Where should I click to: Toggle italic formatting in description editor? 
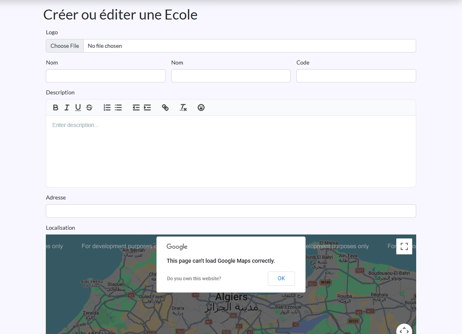click(x=67, y=107)
